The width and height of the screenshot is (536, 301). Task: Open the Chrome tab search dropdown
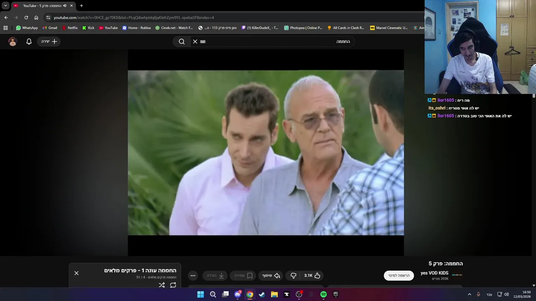click(x=5, y=5)
